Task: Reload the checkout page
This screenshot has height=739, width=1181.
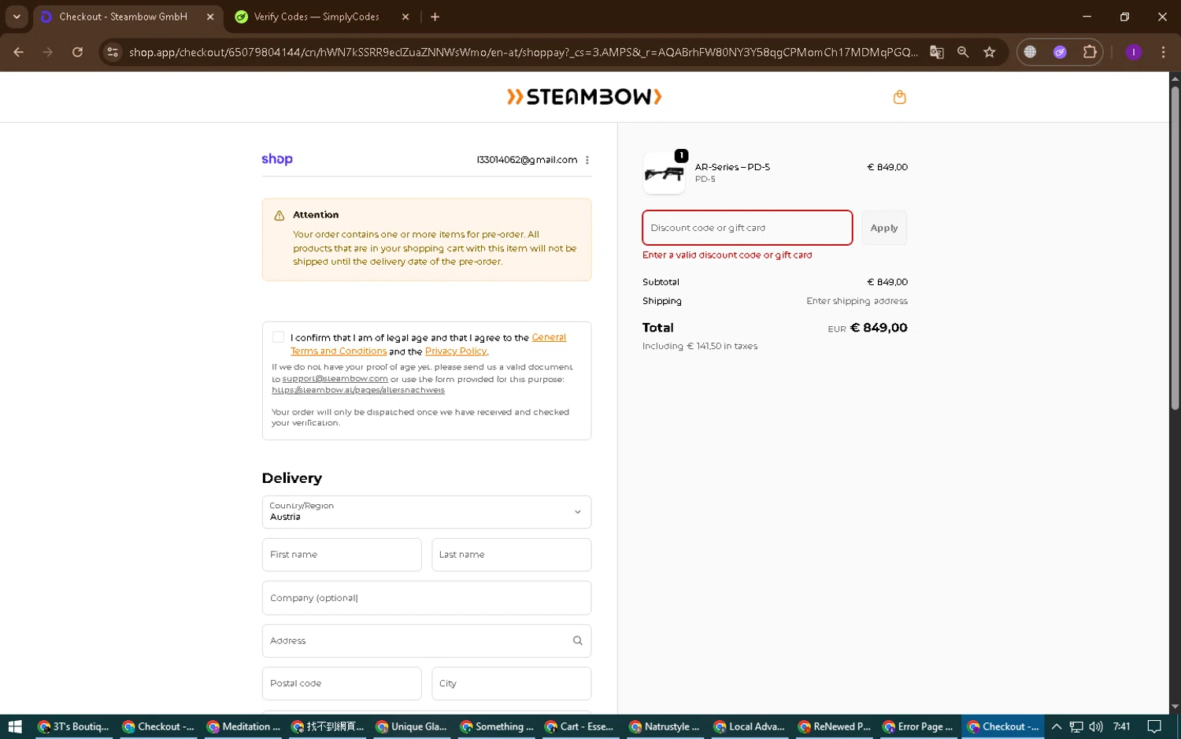Action: [x=77, y=52]
